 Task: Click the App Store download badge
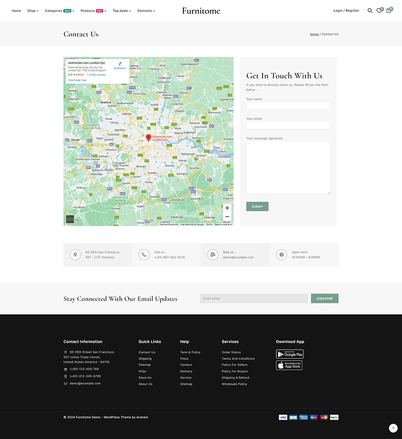(289, 365)
